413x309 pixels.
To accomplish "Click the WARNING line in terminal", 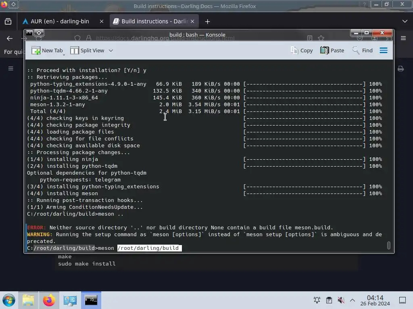I will tap(204, 238).
